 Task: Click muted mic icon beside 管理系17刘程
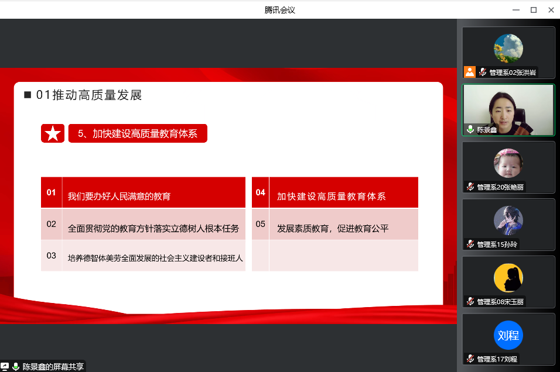pyautogui.click(x=470, y=359)
